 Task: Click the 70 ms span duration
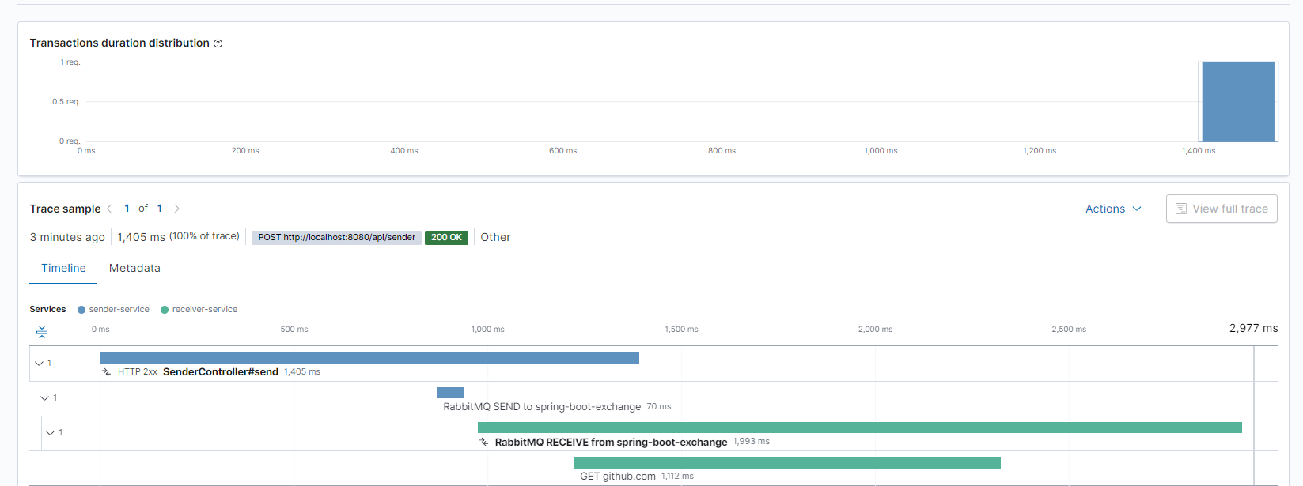click(x=659, y=407)
